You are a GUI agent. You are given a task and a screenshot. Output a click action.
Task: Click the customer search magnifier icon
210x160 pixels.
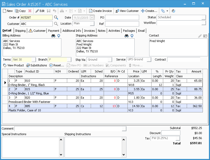[56, 24]
